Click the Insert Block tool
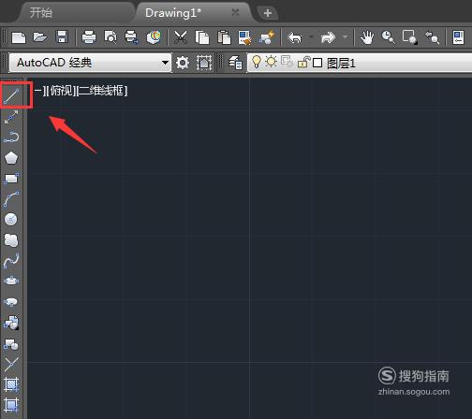The height and width of the screenshot is (419, 472). pyautogui.click(x=11, y=323)
